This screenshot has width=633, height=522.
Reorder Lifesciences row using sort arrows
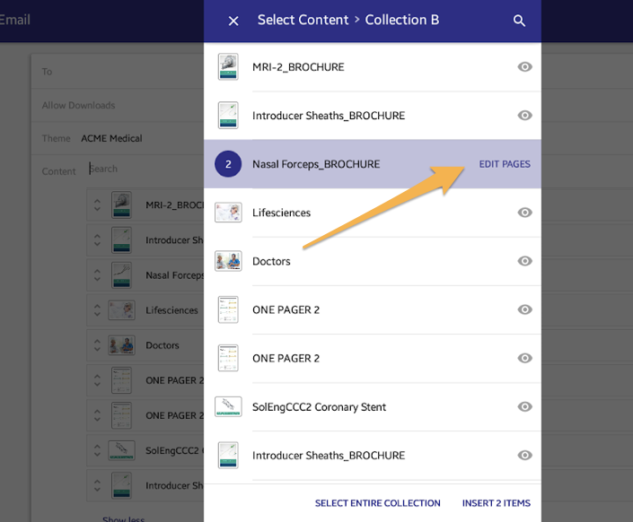97,310
